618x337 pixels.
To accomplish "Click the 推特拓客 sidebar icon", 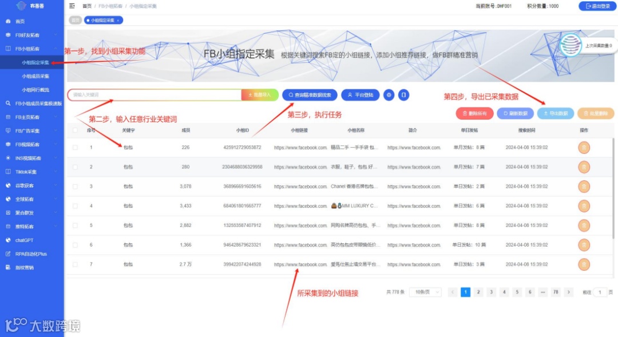I will tap(8, 227).
